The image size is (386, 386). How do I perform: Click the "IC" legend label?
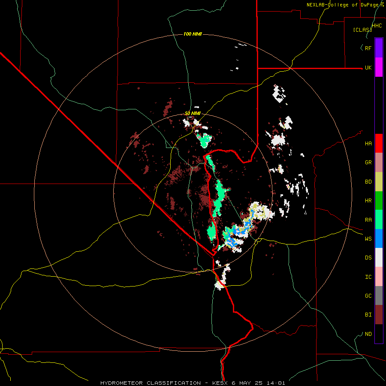pos(368,277)
